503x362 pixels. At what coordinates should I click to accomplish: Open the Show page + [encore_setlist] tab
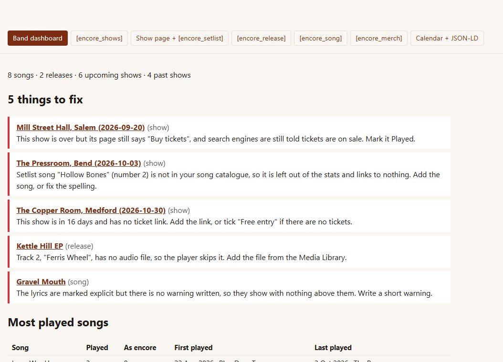[x=179, y=38]
